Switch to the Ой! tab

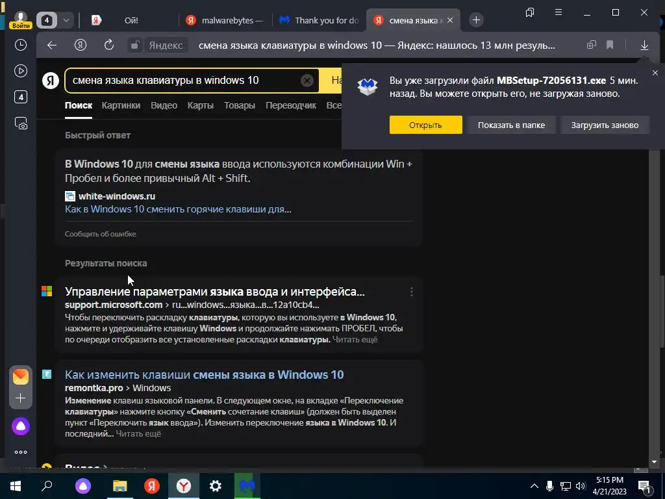131,20
